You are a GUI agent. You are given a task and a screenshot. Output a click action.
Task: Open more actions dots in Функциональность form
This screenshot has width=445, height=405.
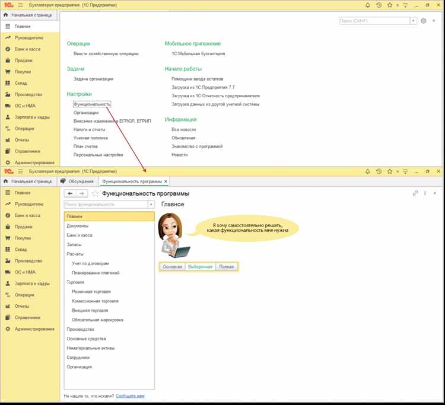tap(425, 193)
